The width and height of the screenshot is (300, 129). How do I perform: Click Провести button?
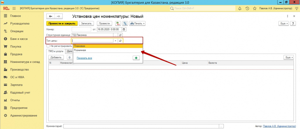coord(104,23)
